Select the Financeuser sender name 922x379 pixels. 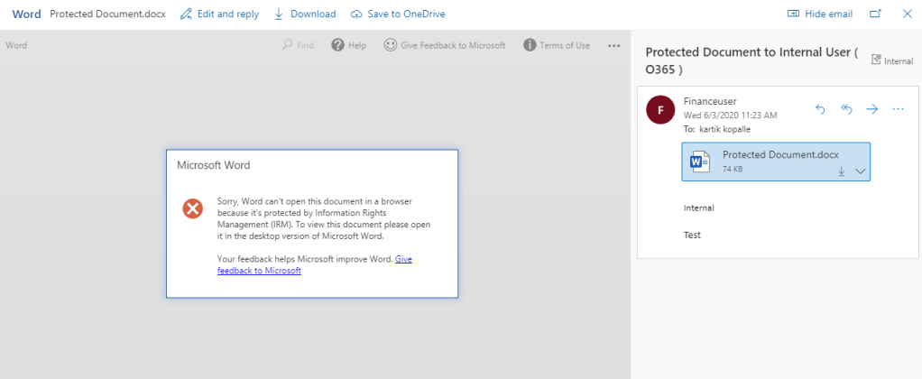tap(710, 101)
